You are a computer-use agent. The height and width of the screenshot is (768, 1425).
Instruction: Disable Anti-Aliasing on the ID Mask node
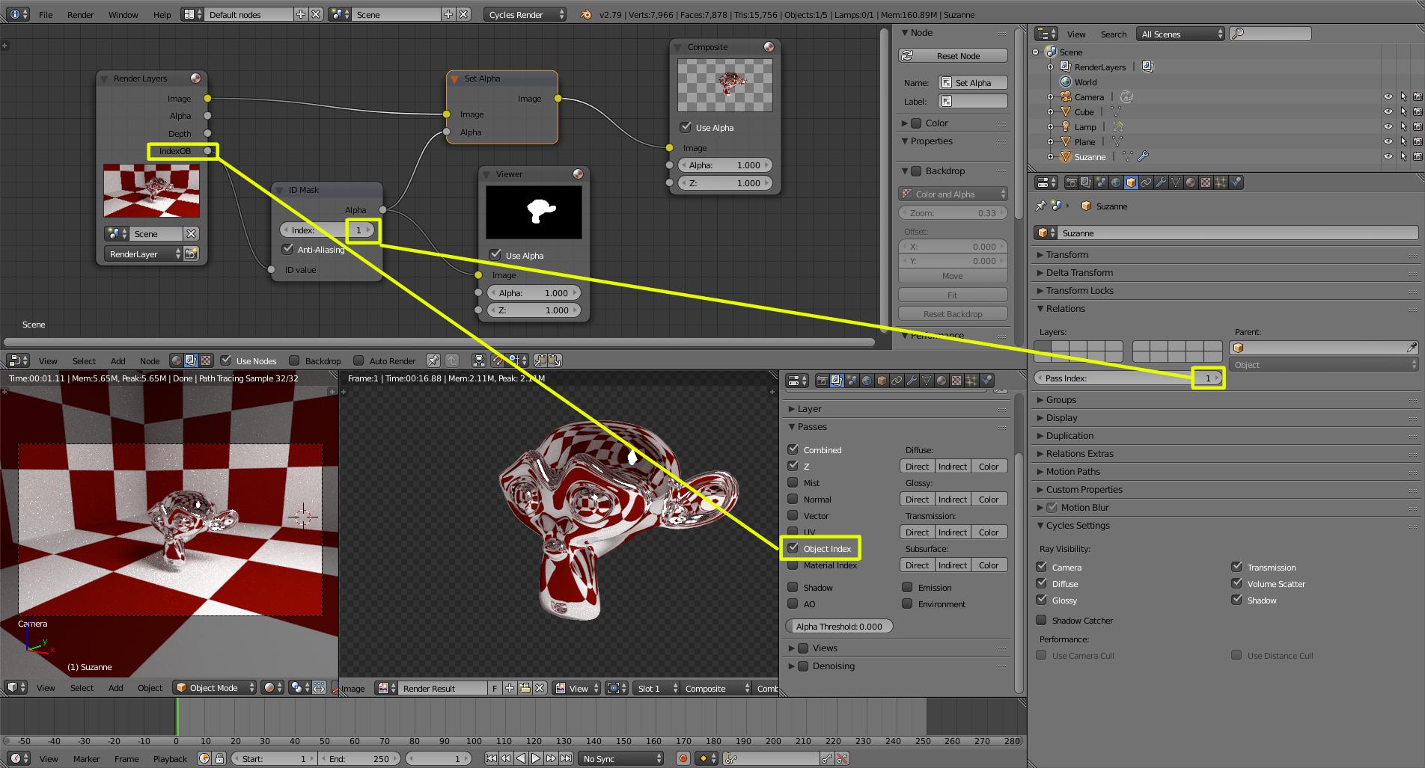tap(287, 249)
